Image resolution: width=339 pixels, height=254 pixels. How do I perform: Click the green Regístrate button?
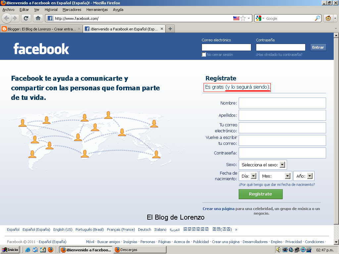coord(261,194)
